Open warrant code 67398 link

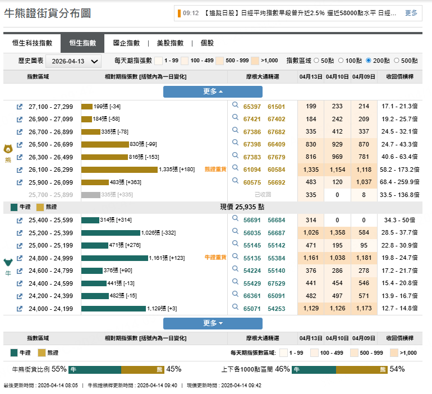(x=252, y=144)
